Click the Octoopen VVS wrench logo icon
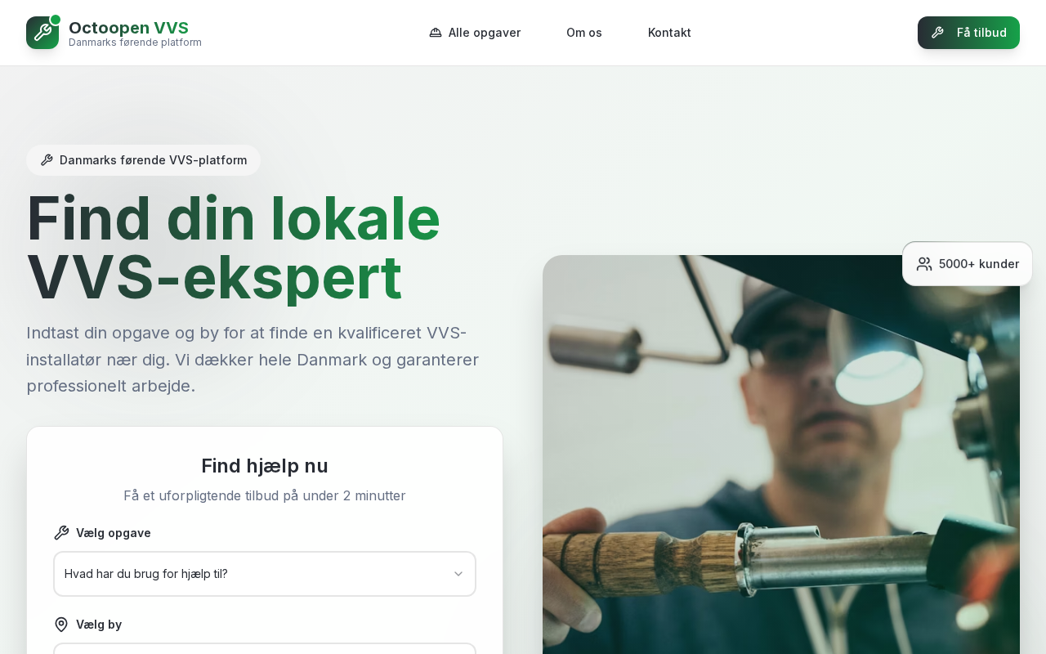Viewport: 1046px width, 654px height. (x=42, y=33)
